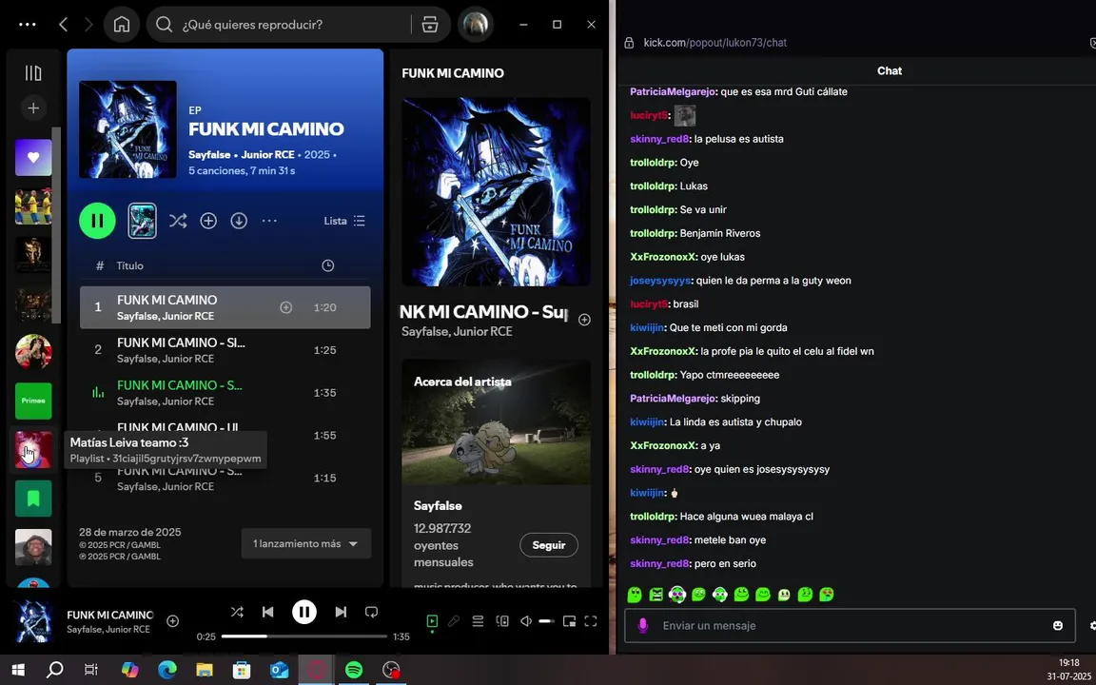Toggle shuffle in the bottom player bar
1096x685 pixels.
coord(237,613)
